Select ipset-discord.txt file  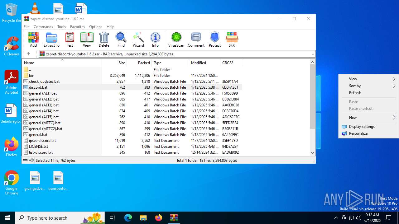tap(132, 141)
